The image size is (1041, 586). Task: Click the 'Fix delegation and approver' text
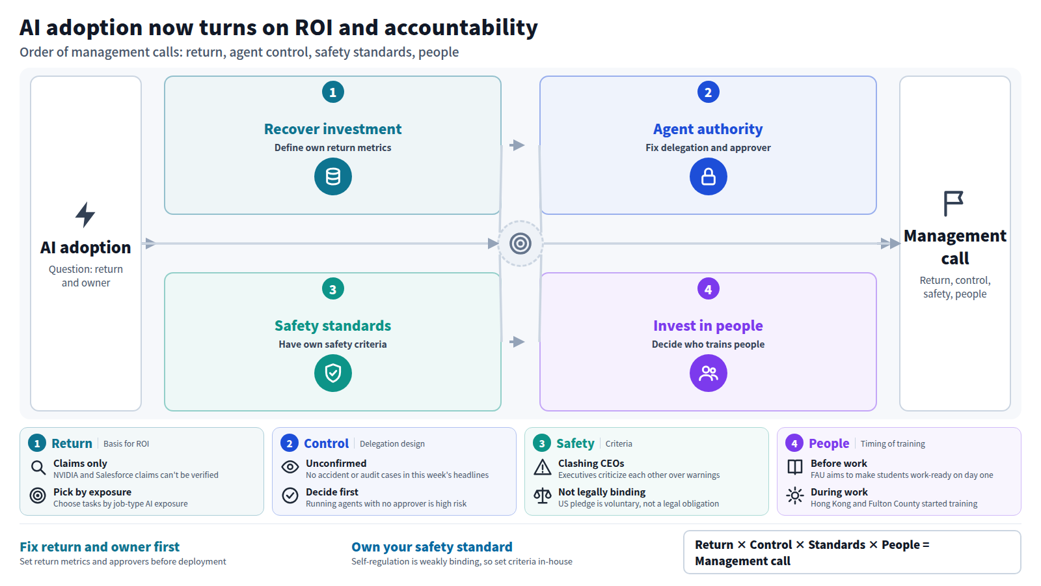click(x=708, y=148)
